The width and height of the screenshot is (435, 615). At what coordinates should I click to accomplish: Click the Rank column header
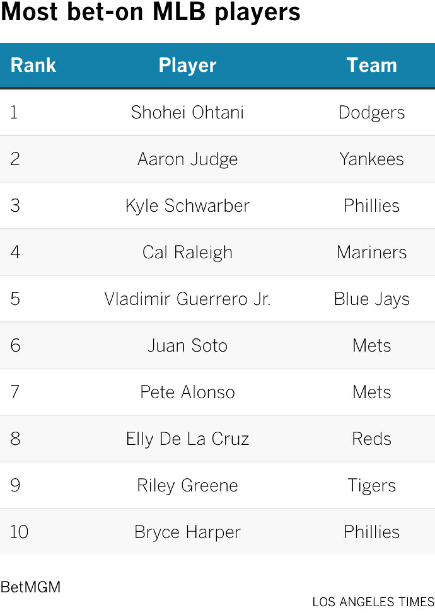(x=33, y=65)
